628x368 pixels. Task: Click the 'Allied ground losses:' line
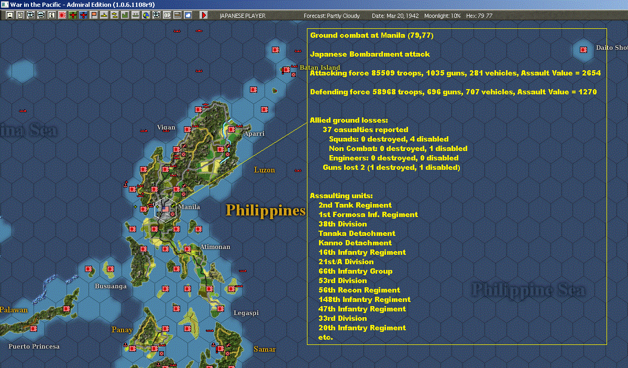tap(349, 120)
